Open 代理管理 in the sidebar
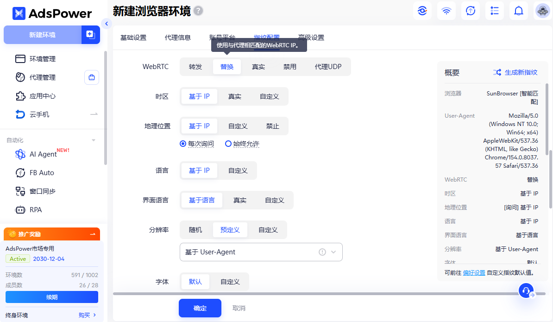Viewport: 553px width, 322px height. click(x=43, y=77)
